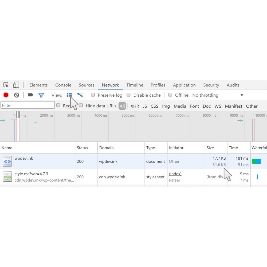Sort by the Domain column header

click(x=121, y=148)
